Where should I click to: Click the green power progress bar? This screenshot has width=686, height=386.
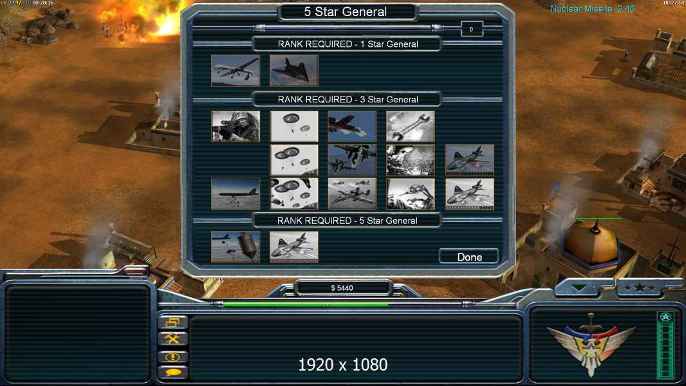point(306,304)
